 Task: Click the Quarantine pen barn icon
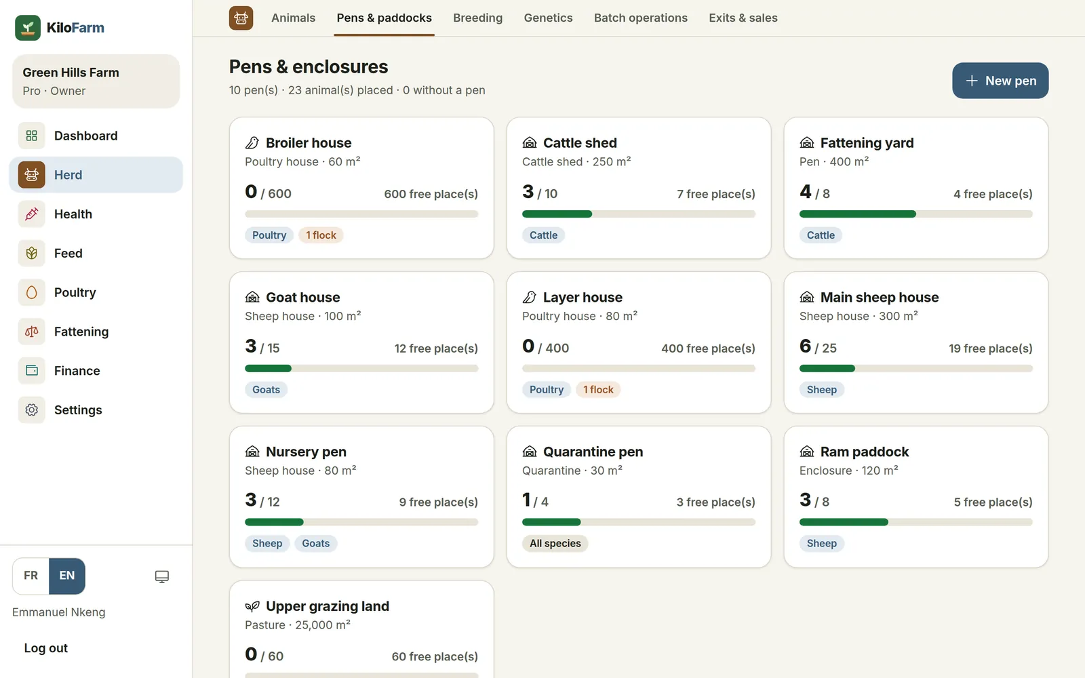pos(530,452)
